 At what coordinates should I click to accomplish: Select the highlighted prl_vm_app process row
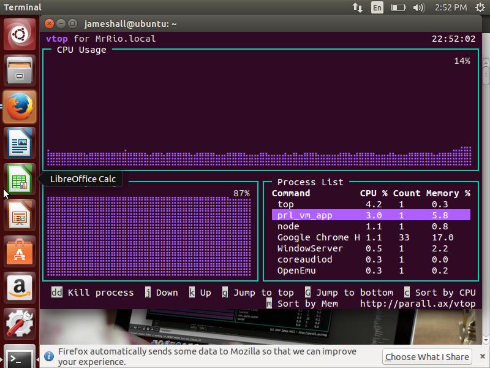coord(371,215)
